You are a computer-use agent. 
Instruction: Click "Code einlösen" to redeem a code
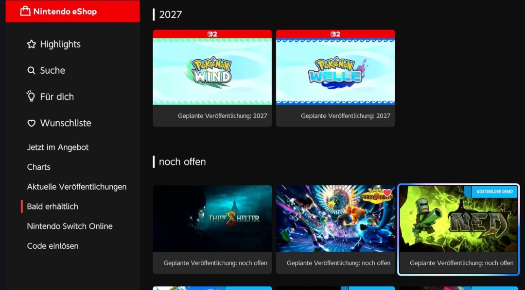[x=52, y=246]
